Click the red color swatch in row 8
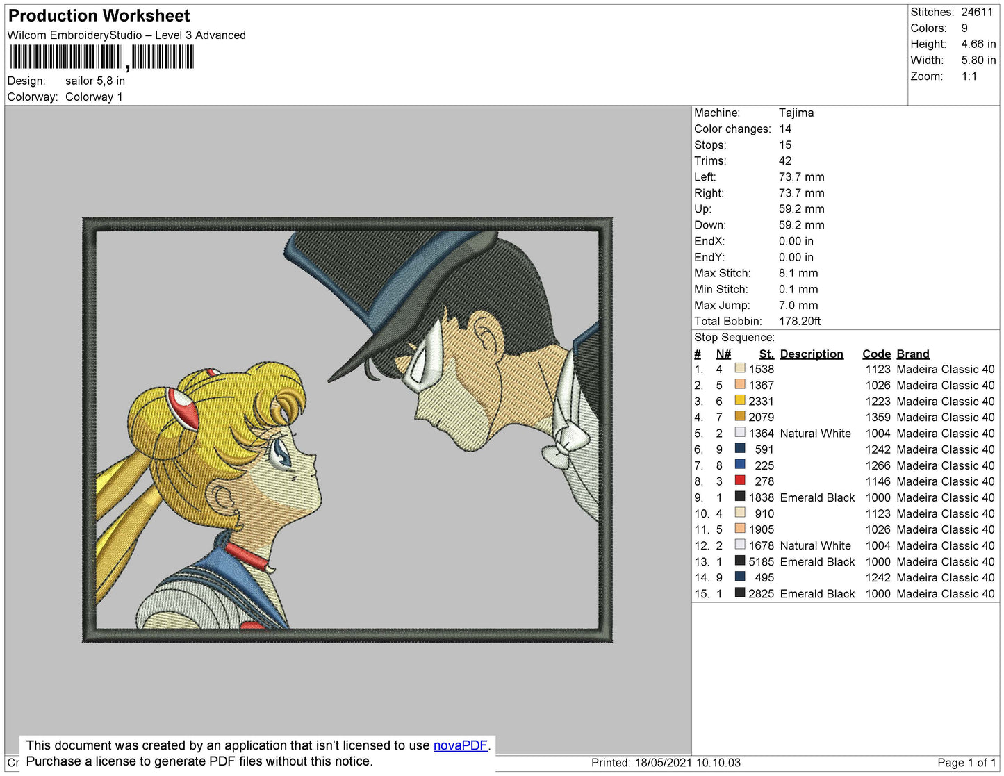The image size is (1004, 776). [740, 480]
